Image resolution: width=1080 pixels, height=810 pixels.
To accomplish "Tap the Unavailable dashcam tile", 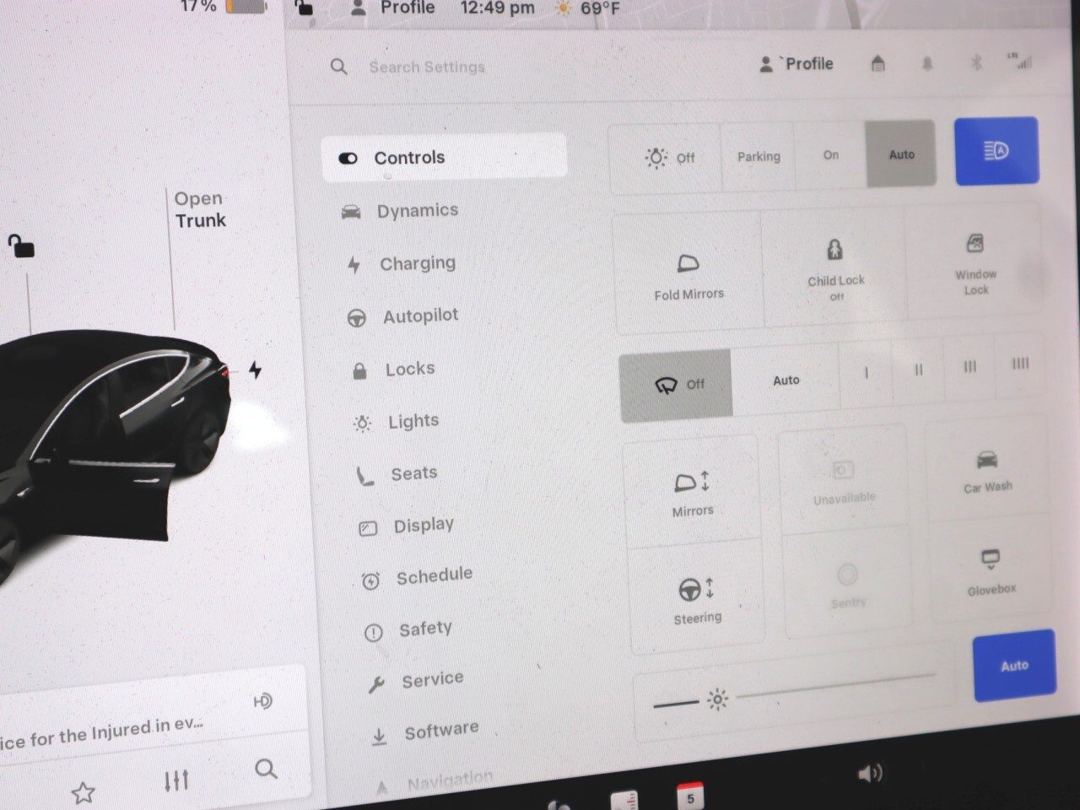I will tap(844, 481).
